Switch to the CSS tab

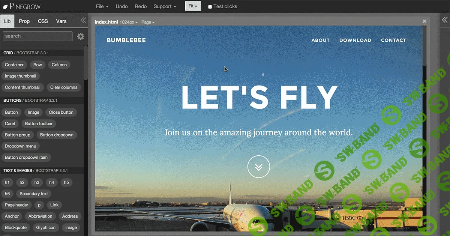click(x=43, y=21)
